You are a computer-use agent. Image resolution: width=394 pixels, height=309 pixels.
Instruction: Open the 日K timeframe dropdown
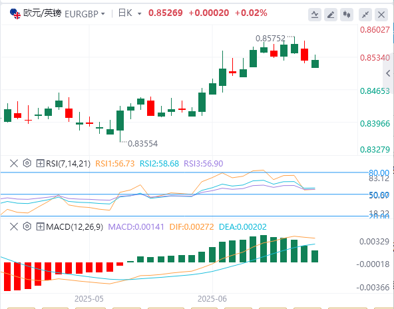point(130,13)
